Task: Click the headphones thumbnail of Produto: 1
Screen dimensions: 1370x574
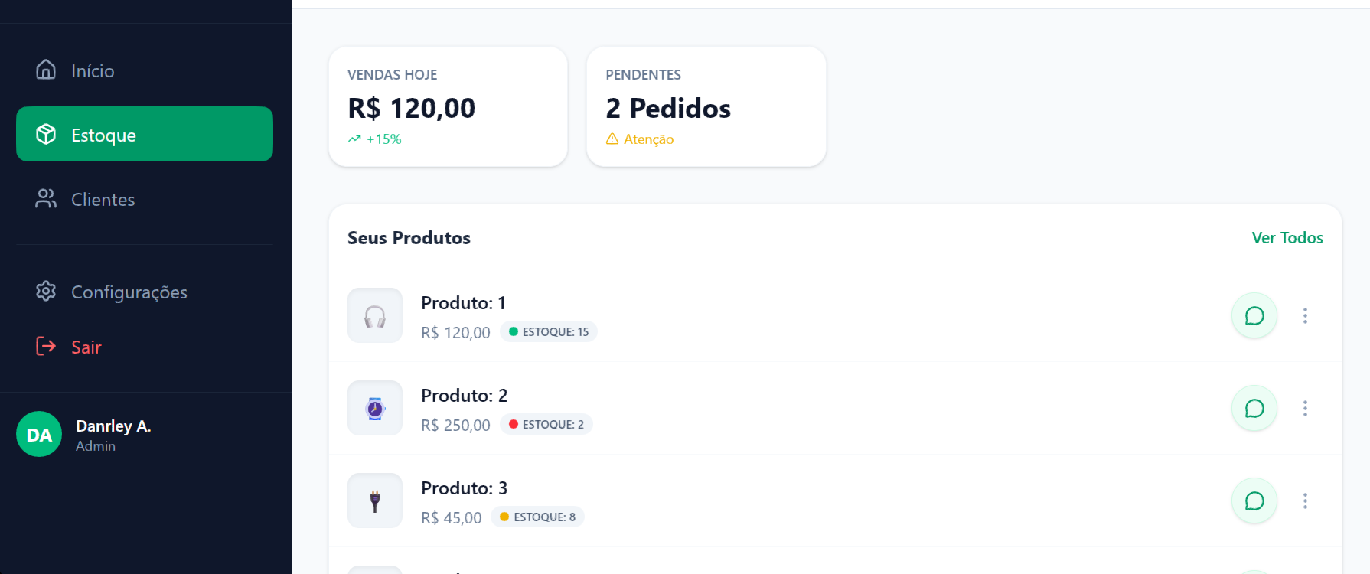Action: pyautogui.click(x=375, y=315)
